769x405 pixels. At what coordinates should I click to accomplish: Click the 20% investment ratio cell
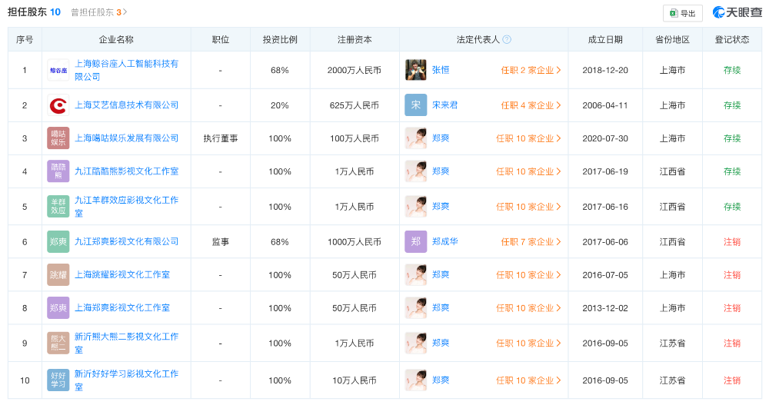[280, 105]
